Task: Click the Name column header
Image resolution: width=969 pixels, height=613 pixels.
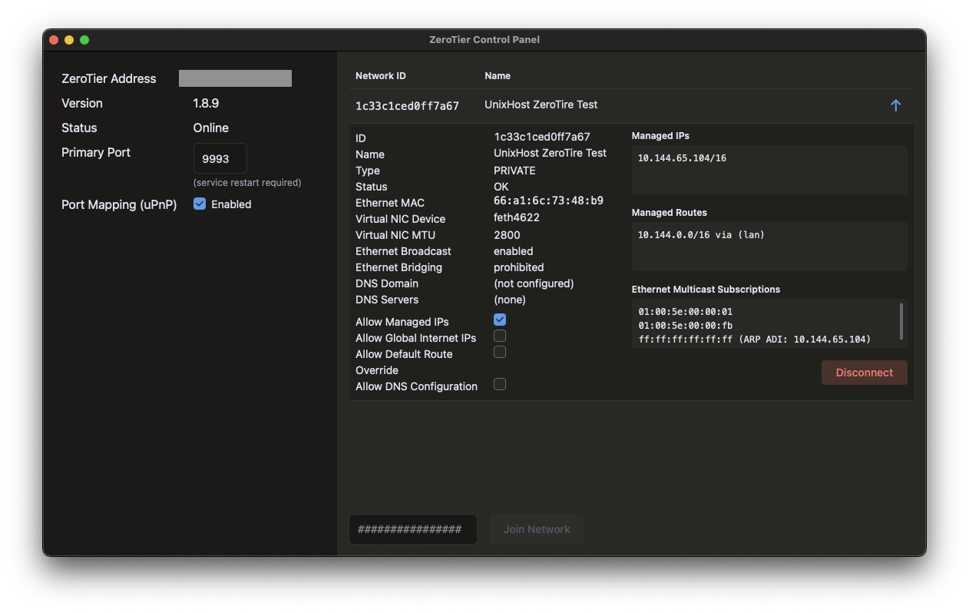Action: 498,76
